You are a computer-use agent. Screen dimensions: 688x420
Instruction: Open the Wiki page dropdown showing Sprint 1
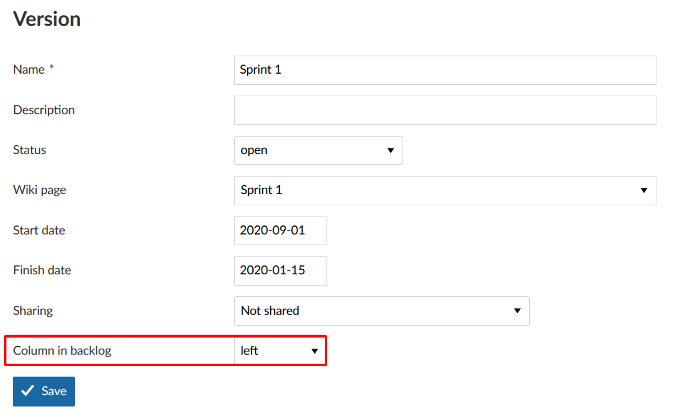pos(445,191)
